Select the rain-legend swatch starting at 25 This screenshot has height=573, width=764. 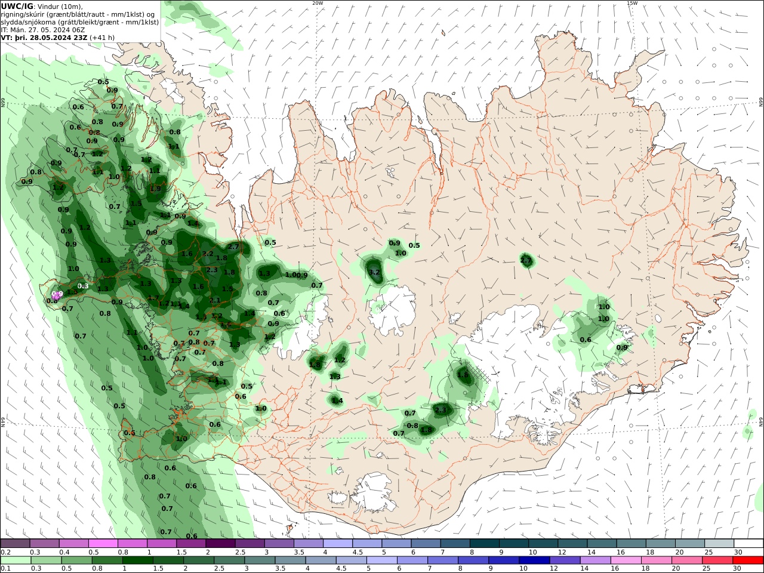coord(717,560)
